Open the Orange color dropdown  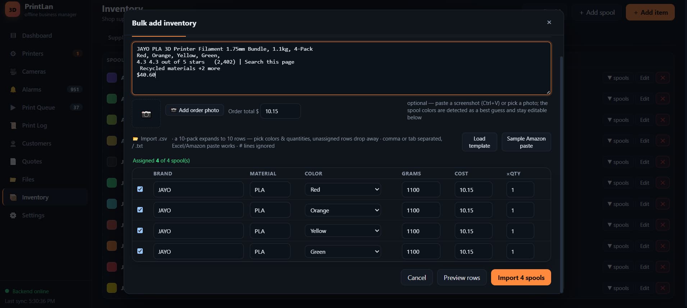pos(343,210)
